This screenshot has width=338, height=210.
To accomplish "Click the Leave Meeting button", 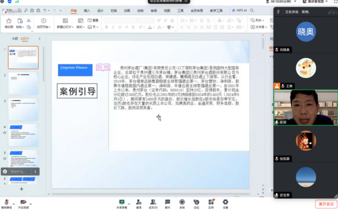I will (x=326, y=204).
